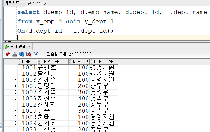Click the On keyword in the query

tap(21, 31)
